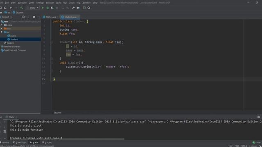262x147 pixels.
Task: Hide the Project panel with minus icon
Action: 38,17
